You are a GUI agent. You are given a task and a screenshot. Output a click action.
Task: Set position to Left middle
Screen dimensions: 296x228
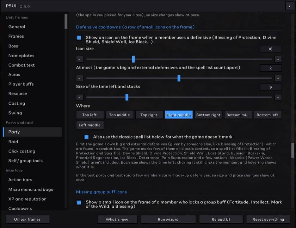tap(90, 125)
